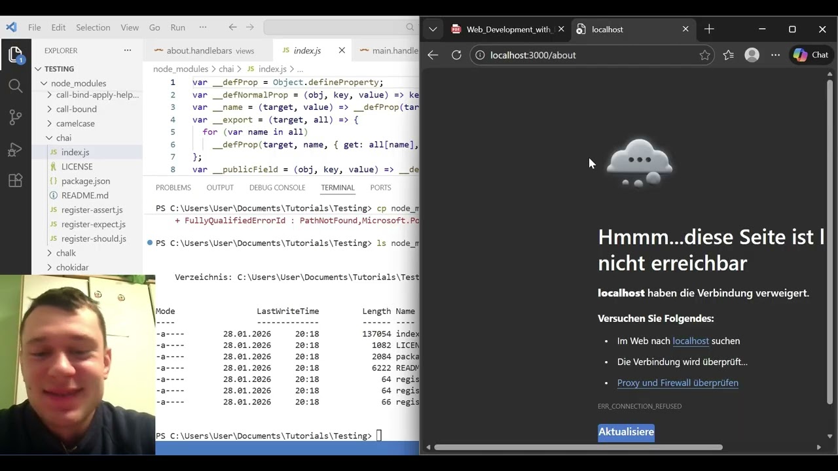Open register-expect.js file
Viewport: 838px width, 471px height.
[x=86, y=224]
